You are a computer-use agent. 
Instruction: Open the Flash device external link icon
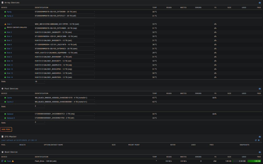[x=2, y=161]
